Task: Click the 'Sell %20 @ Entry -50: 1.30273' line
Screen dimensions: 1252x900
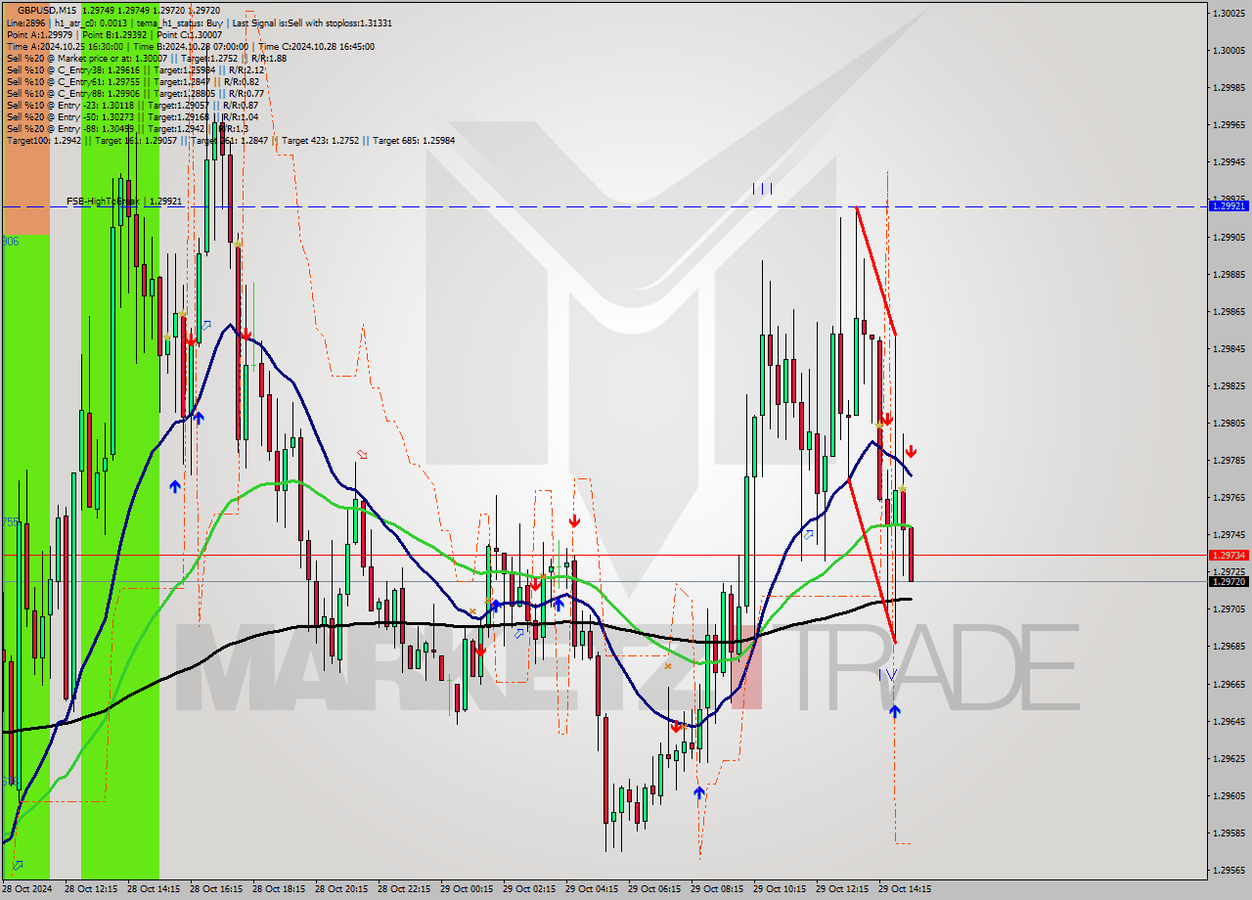Action: (132, 116)
